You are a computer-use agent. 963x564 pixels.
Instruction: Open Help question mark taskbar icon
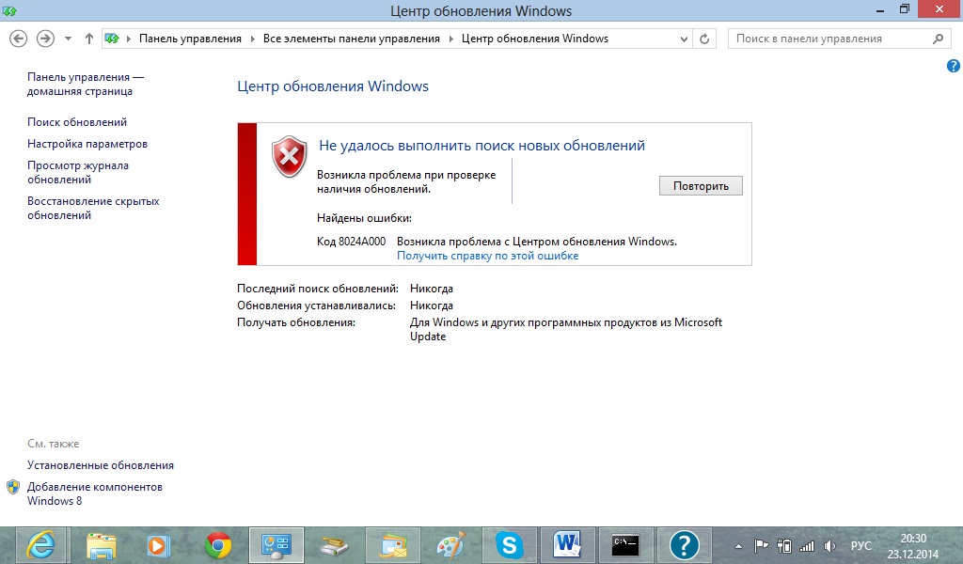click(685, 545)
